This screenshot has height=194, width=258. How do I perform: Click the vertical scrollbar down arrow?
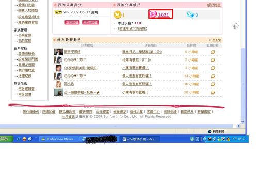pos(243,122)
